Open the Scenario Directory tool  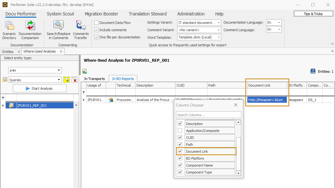9,30
